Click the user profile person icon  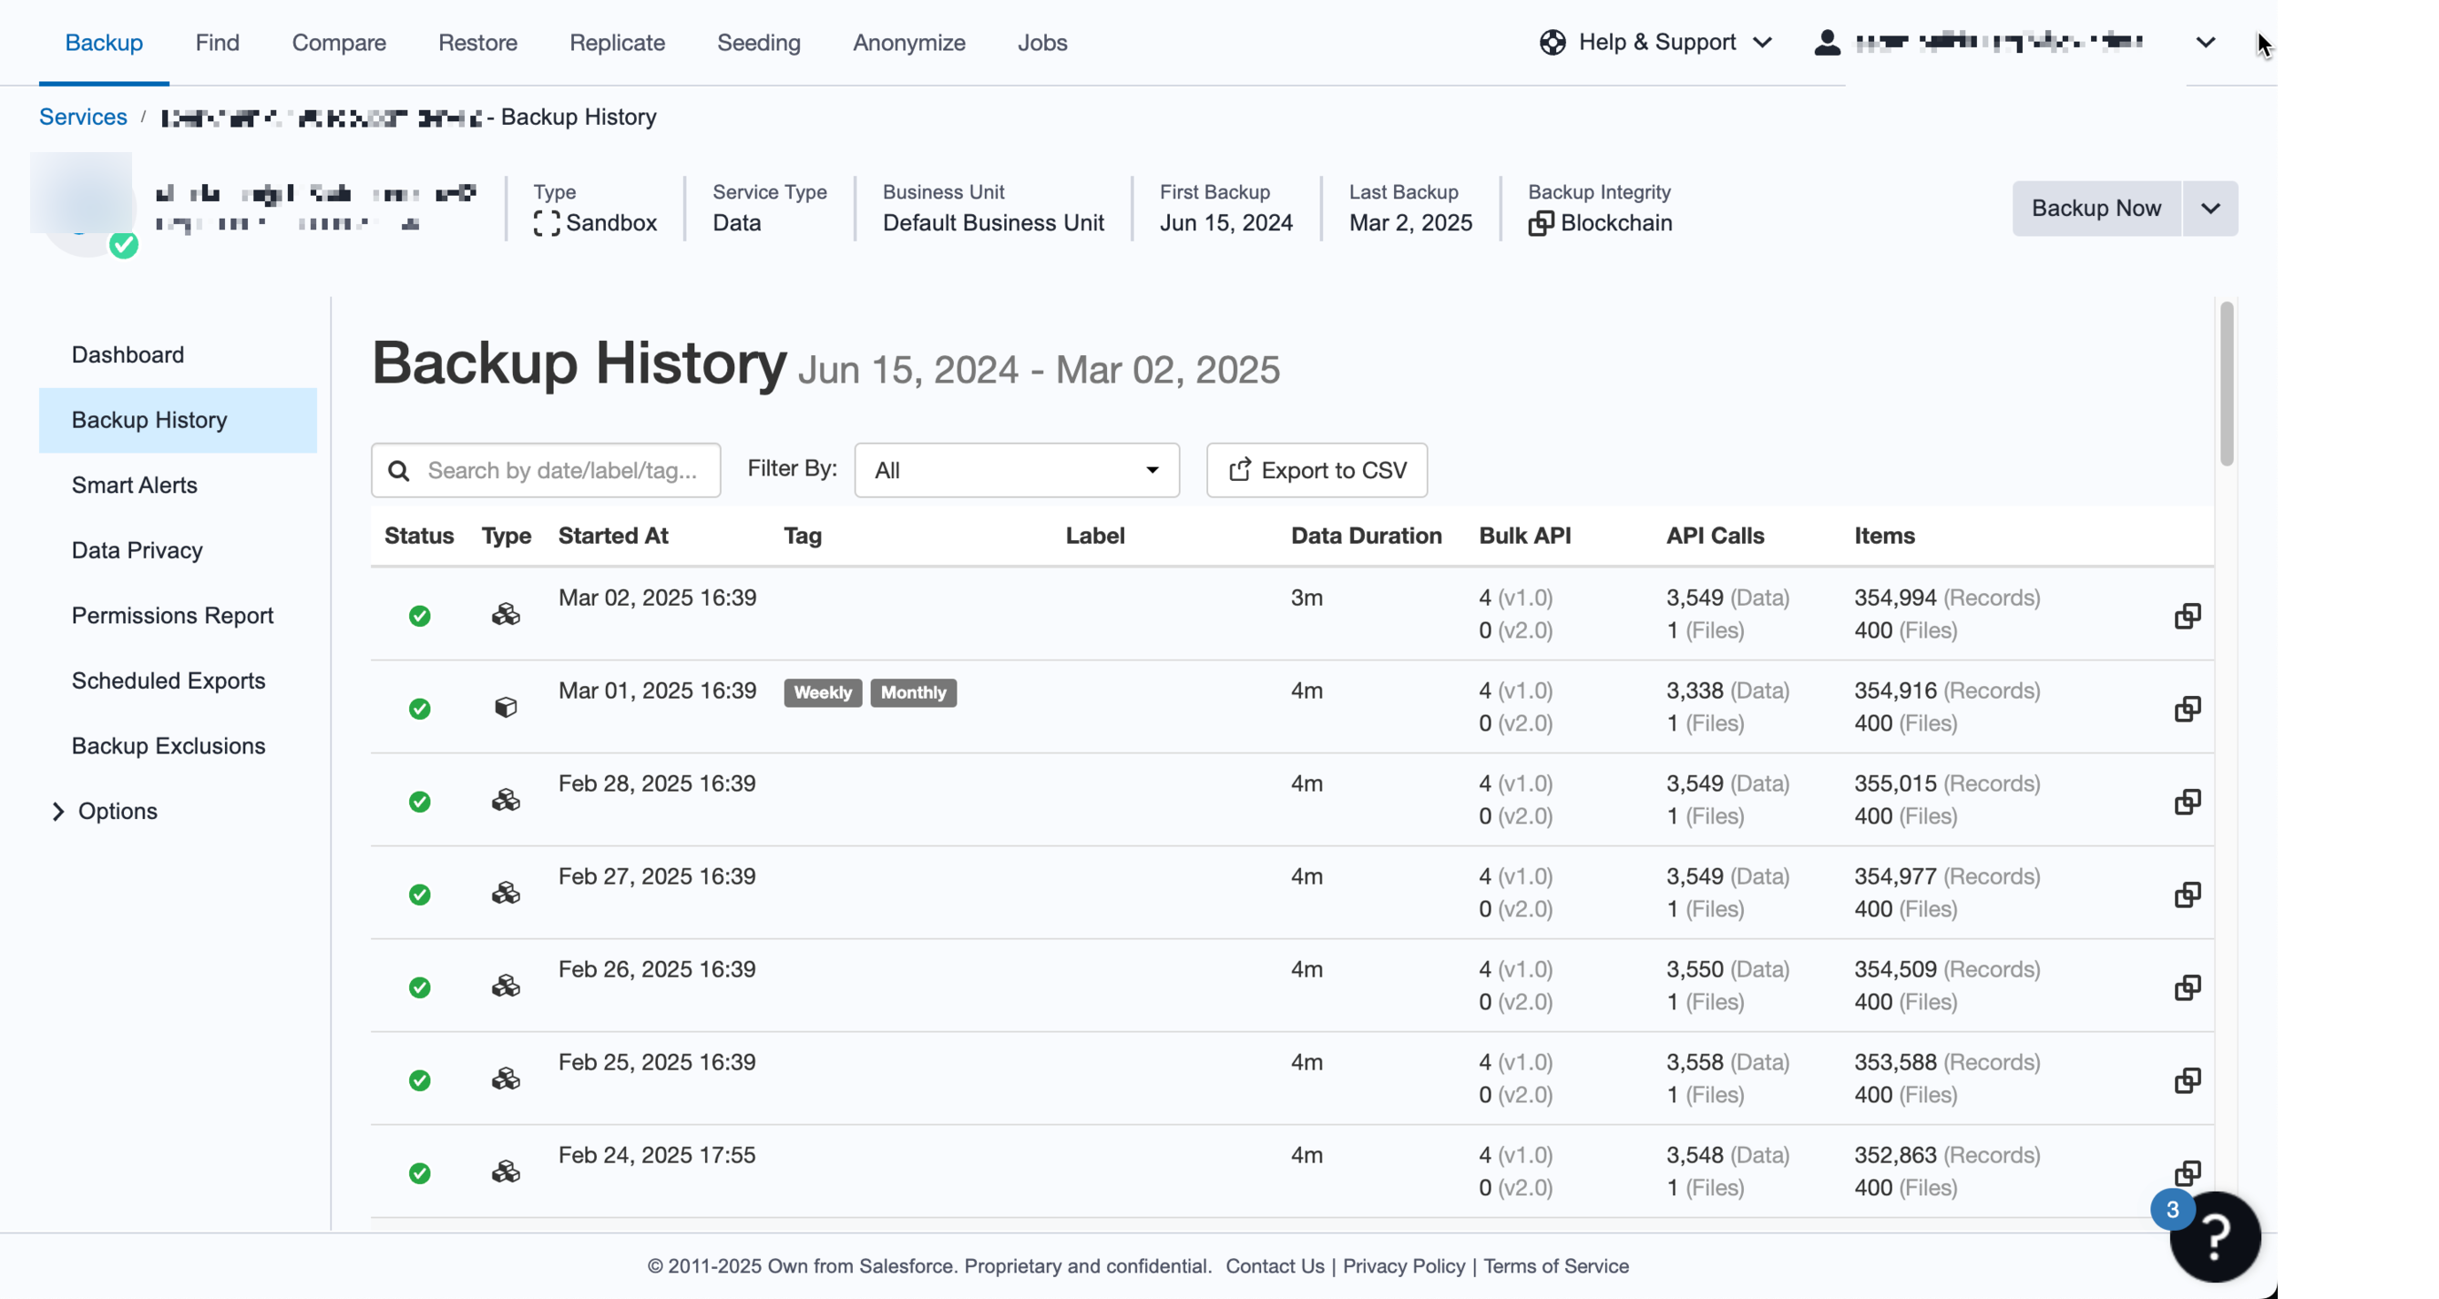1829,42
